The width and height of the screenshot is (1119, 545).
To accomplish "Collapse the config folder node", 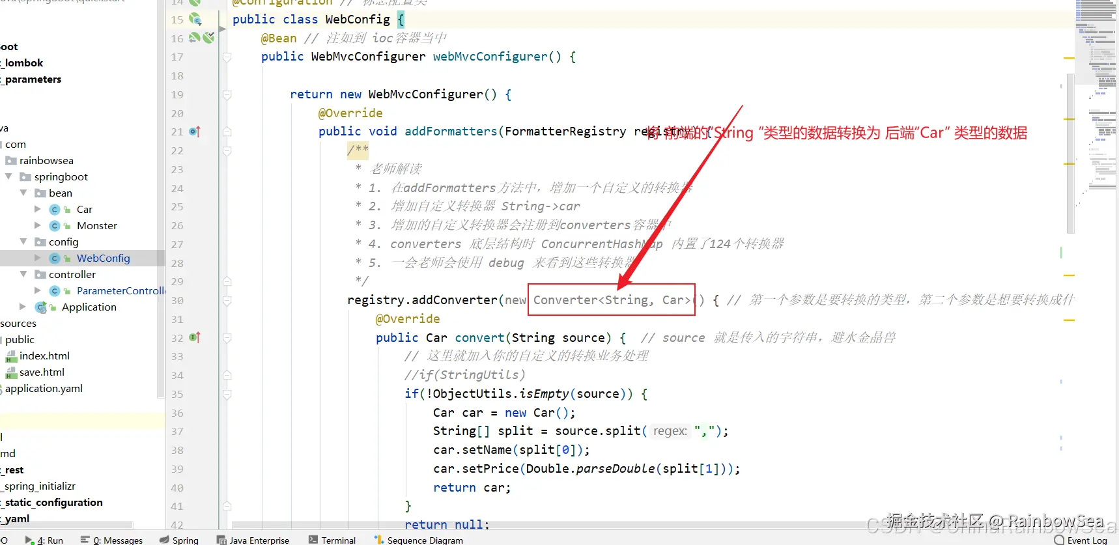I will coord(23,242).
